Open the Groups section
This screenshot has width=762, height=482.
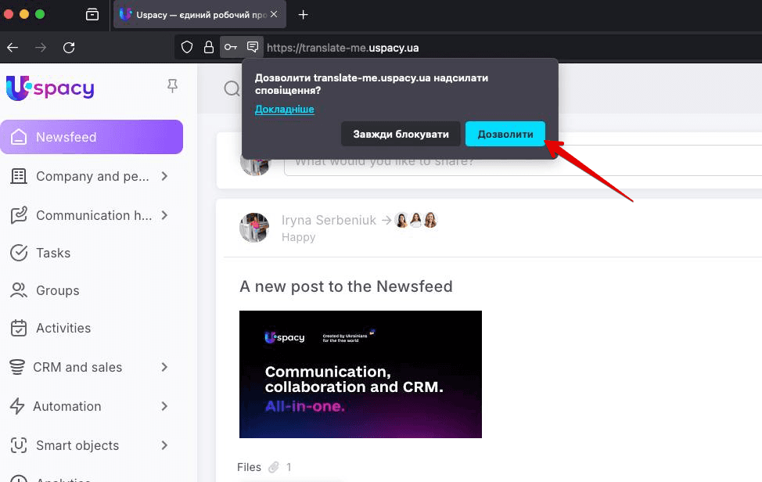click(57, 290)
